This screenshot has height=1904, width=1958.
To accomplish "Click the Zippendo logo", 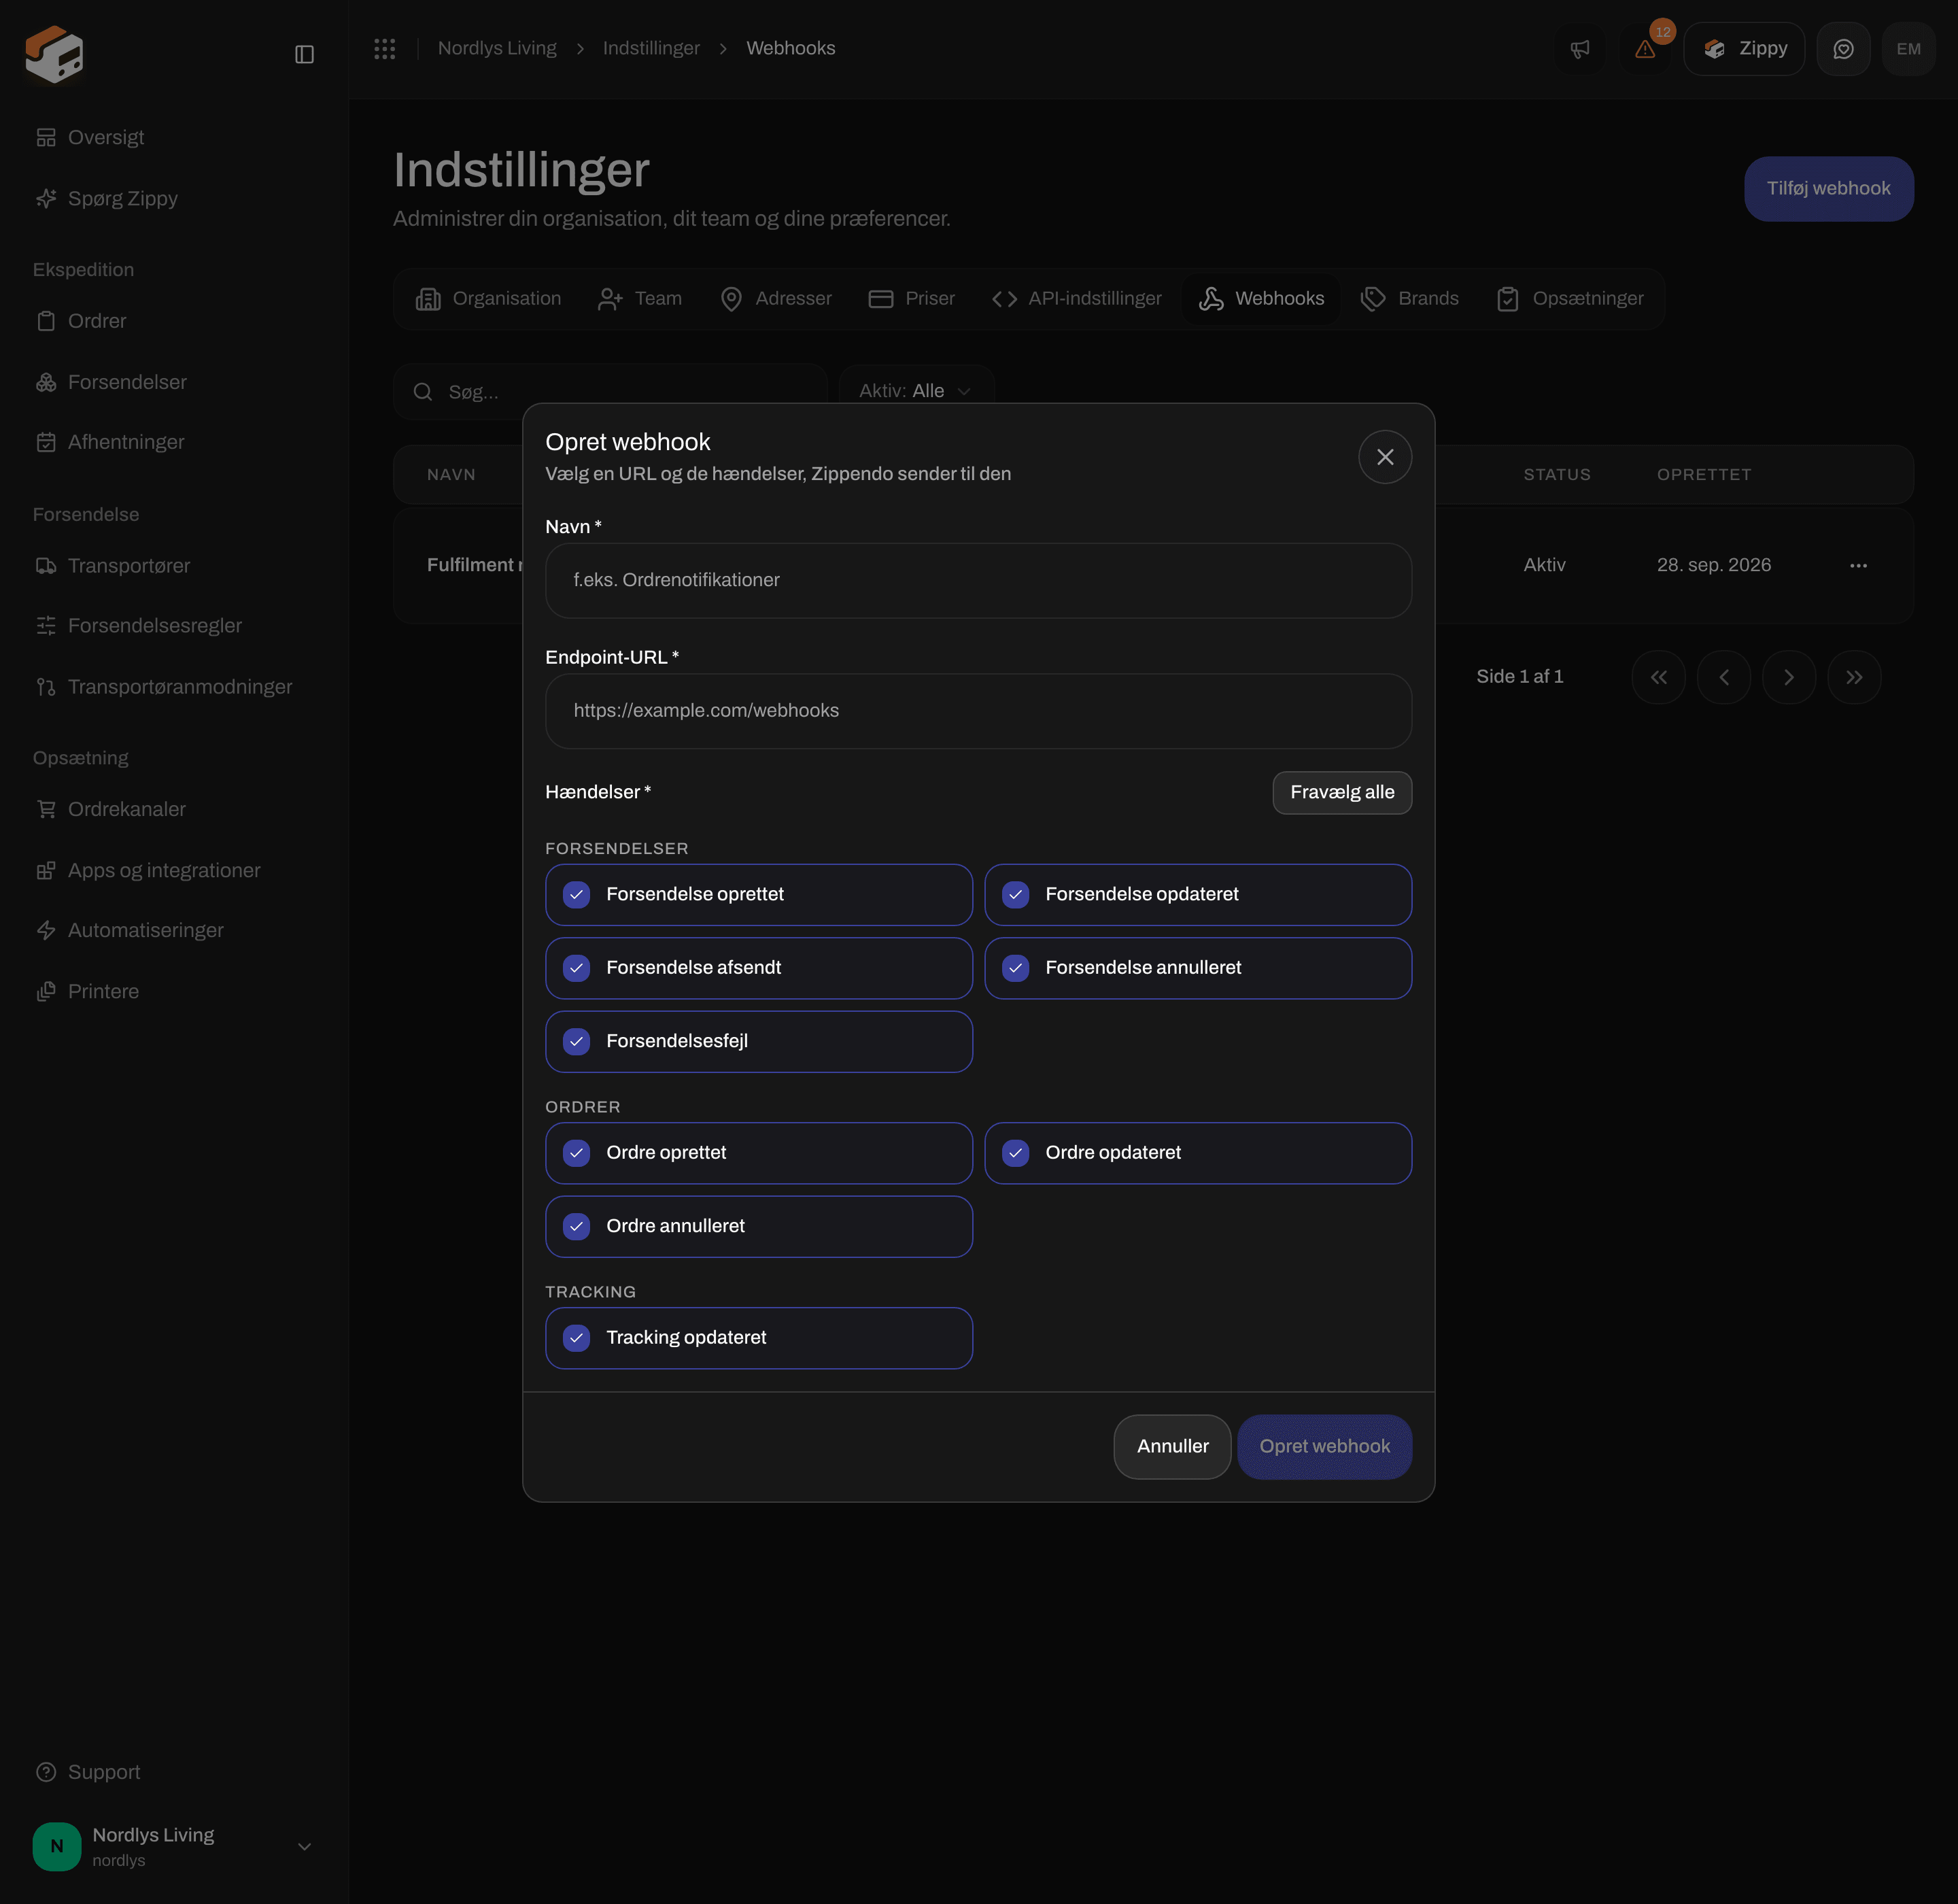I will 54,54.
